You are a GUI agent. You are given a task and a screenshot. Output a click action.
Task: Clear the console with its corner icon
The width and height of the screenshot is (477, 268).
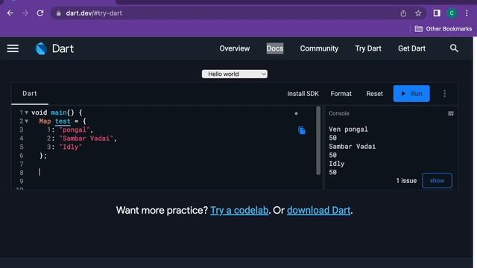point(451,114)
